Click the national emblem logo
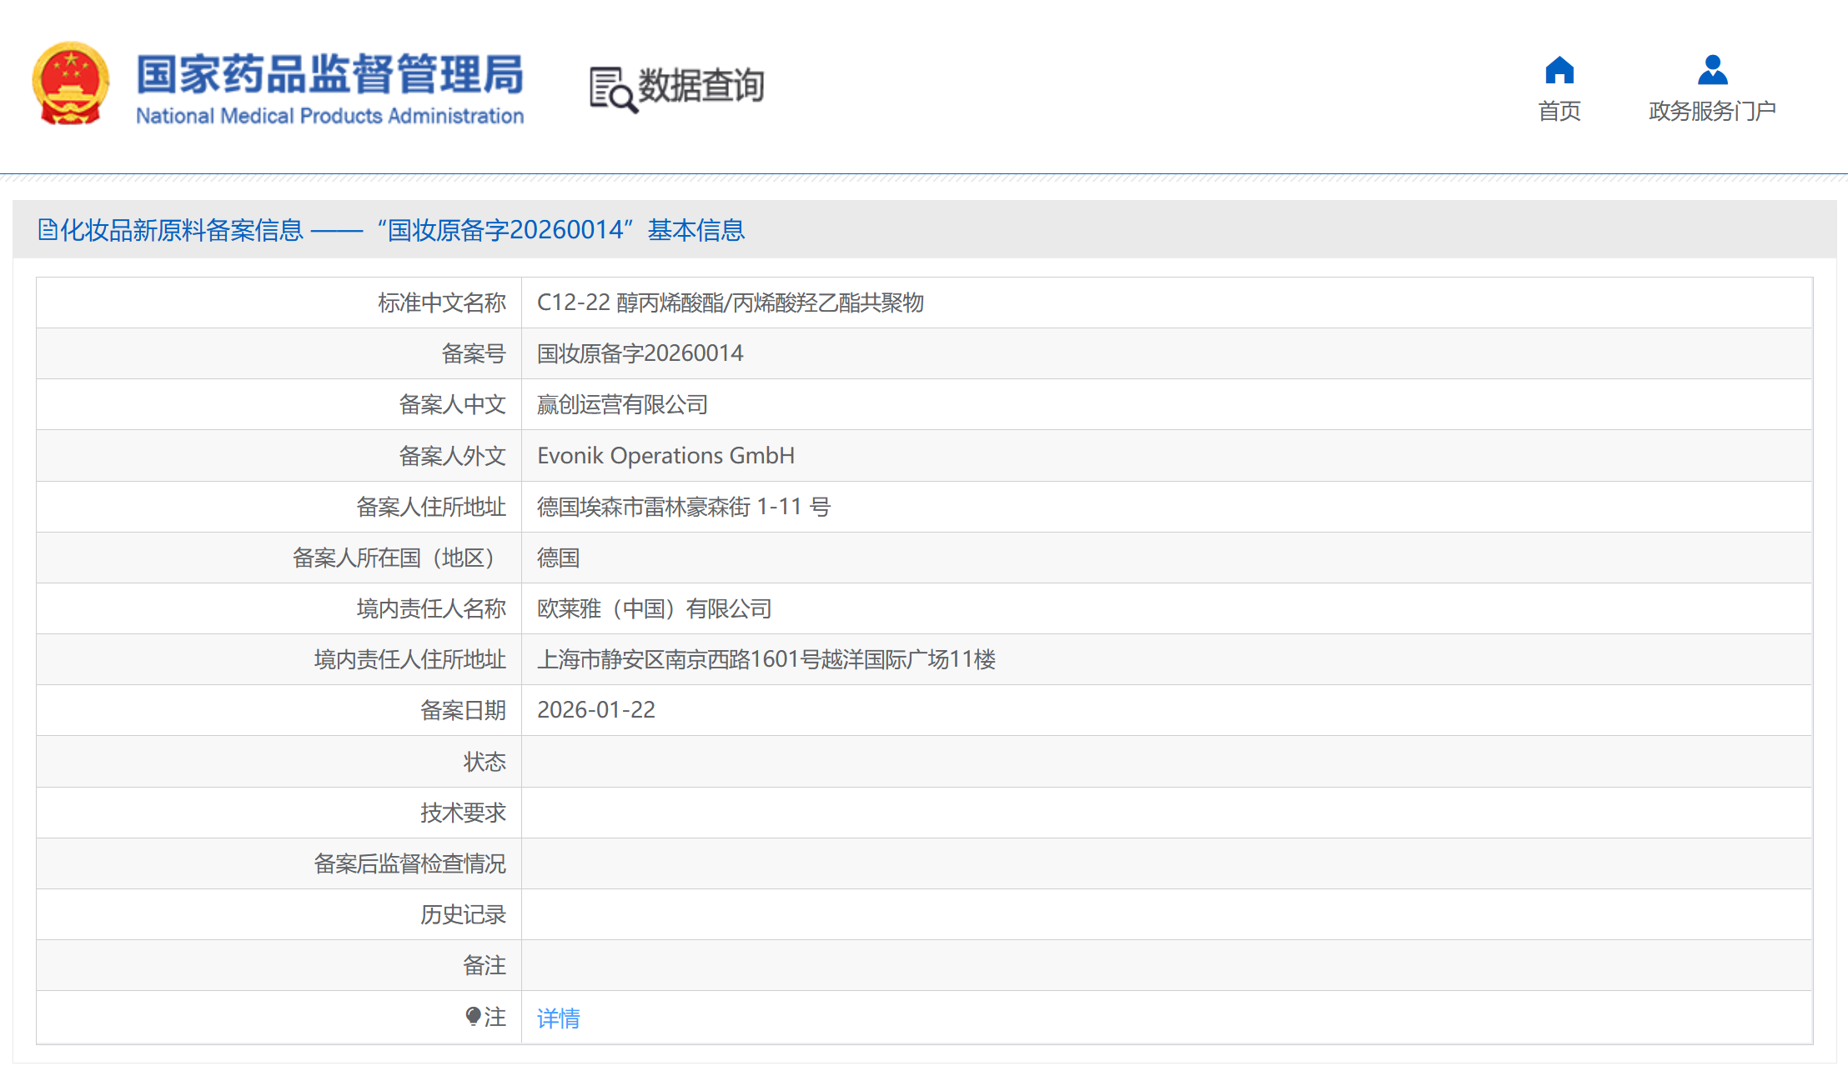The width and height of the screenshot is (1848, 1076). coord(71,83)
